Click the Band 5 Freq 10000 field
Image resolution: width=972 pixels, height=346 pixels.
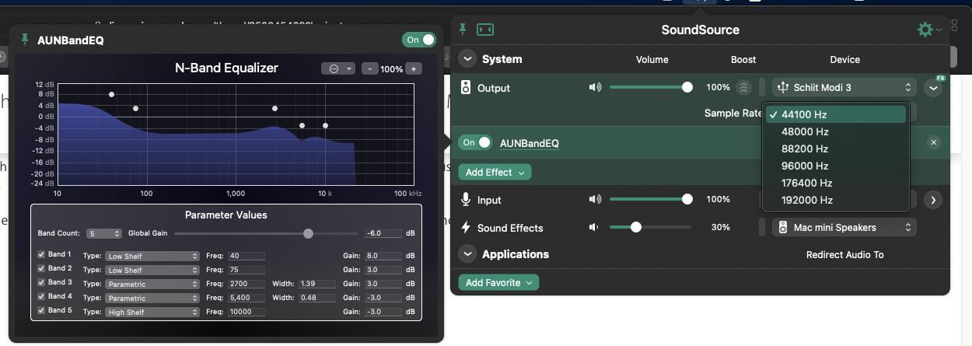(246, 312)
